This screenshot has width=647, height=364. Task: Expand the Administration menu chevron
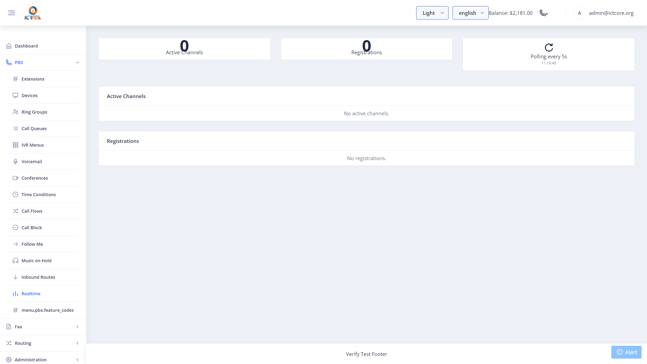coord(78,360)
